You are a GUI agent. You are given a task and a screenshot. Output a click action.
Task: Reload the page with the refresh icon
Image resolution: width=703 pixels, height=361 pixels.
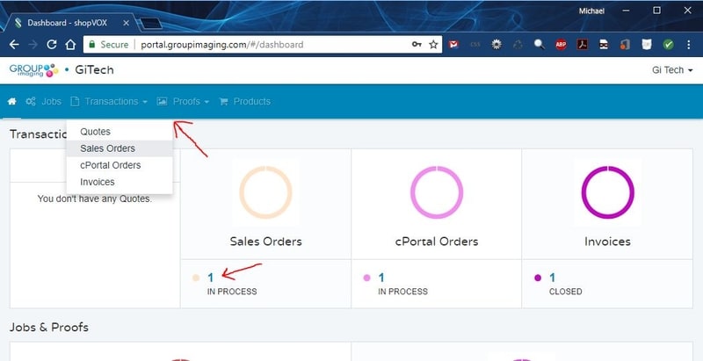tap(52, 44)
